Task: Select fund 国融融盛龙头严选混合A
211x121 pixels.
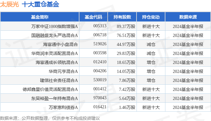Action: (55, 35)
